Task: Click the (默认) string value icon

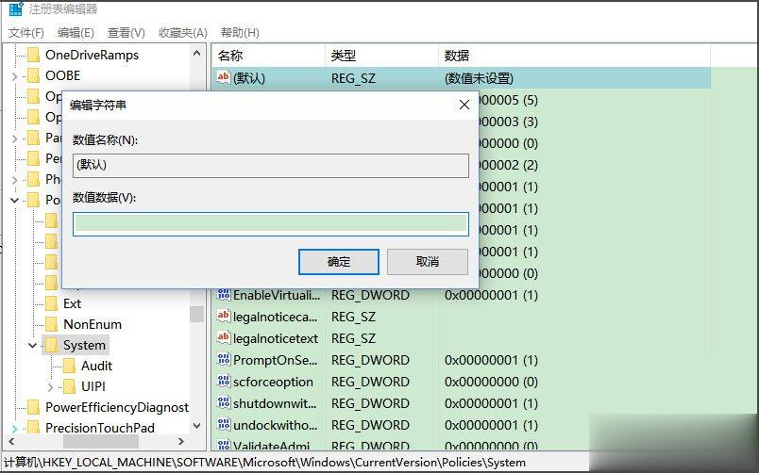Action: pyautogui.click(x=223, y=77)
